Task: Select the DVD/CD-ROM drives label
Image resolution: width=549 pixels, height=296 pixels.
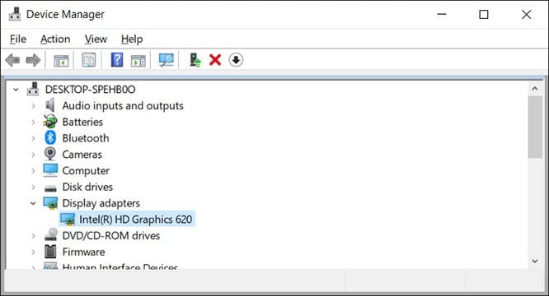Action: [111, 236]
